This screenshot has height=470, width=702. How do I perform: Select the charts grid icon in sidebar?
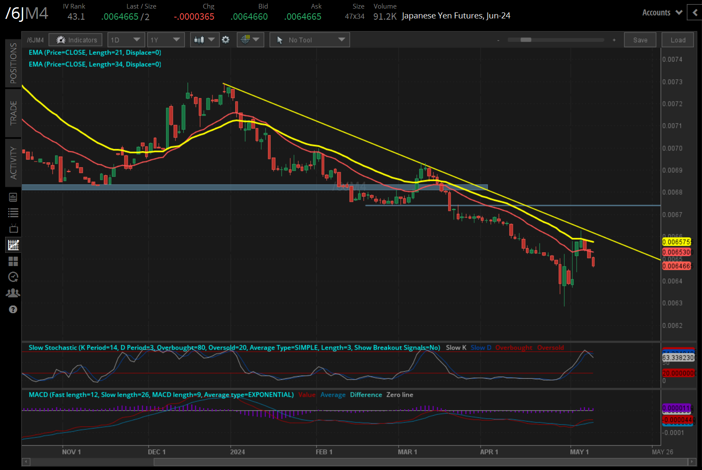point(13,245)
